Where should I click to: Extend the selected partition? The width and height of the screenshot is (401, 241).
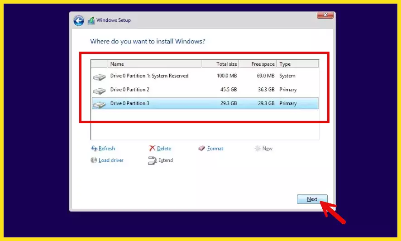point(166,160)
